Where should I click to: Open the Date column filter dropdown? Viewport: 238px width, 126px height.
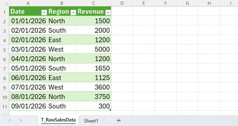(x=44, y=13)
